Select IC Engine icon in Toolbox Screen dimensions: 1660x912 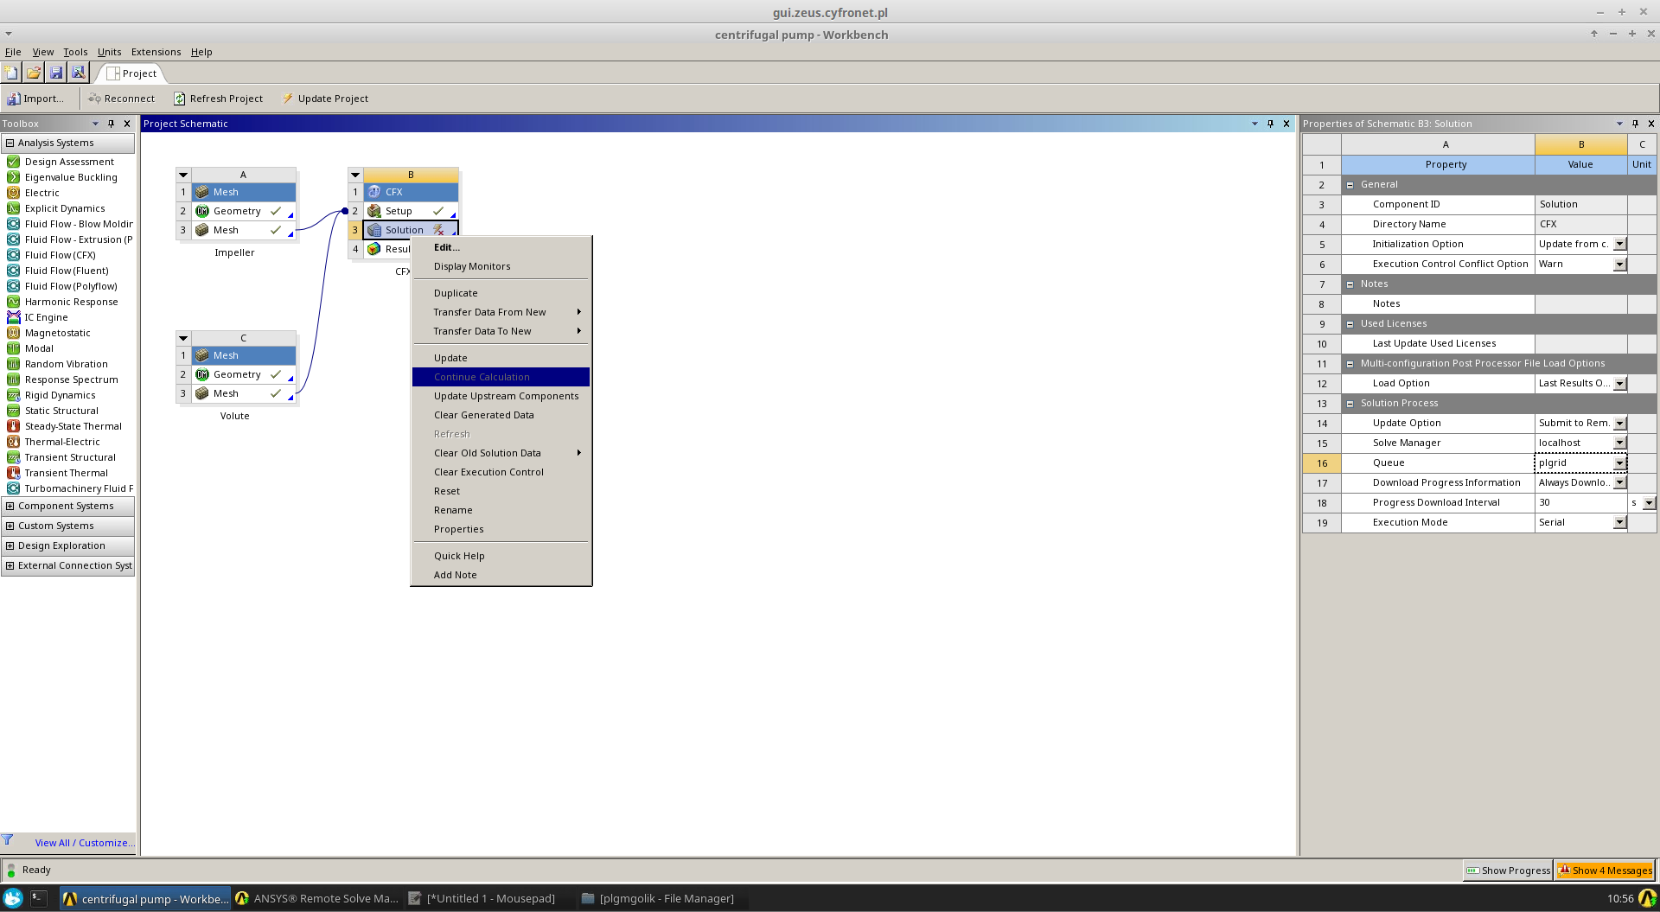coord(13,317)
